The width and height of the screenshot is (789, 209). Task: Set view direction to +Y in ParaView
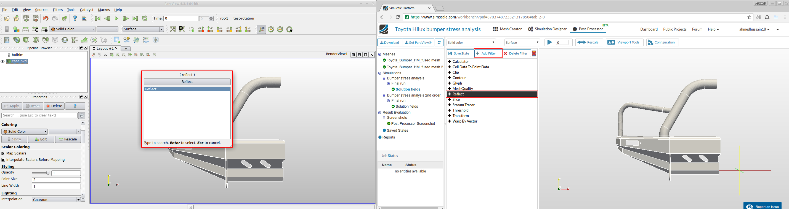220,29
